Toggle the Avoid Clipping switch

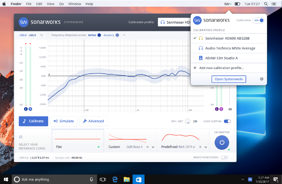tap(227, 121)
